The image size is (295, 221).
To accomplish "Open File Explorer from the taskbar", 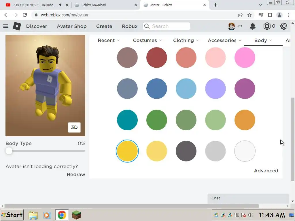I will (33, 215).
